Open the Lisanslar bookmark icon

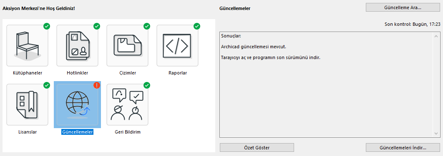[x=28, y=104]
